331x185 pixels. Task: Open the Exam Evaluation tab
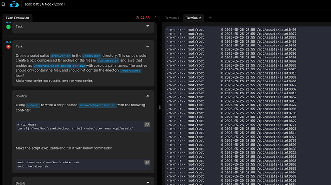click(17, 18)
